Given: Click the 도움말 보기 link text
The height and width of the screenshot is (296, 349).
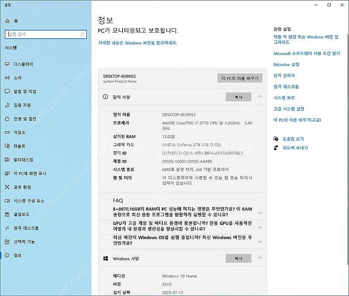Looking at the screenshot, I should tap(293, 139).
